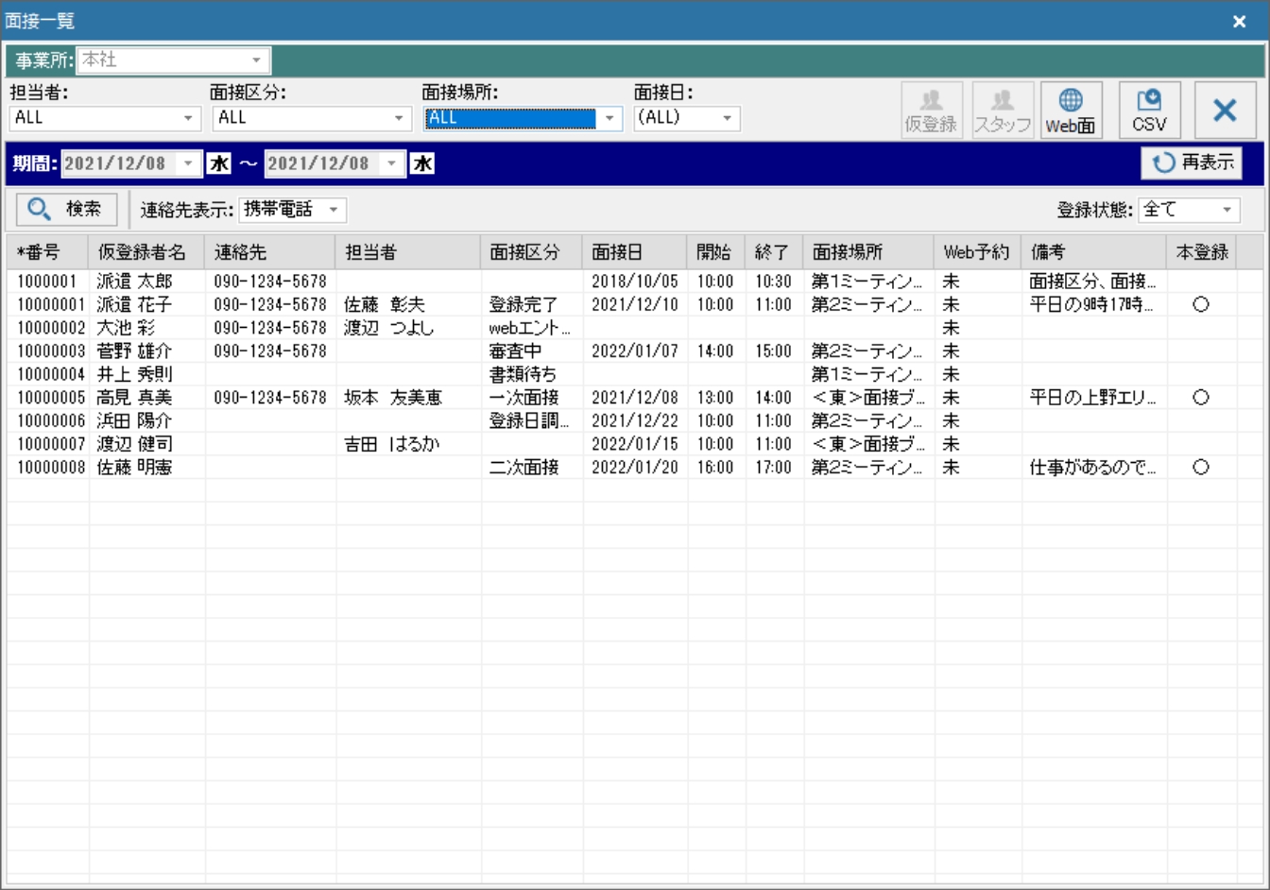
Task: Click 本登録 circle for 高見 真美
Action: coord(1201,398)
